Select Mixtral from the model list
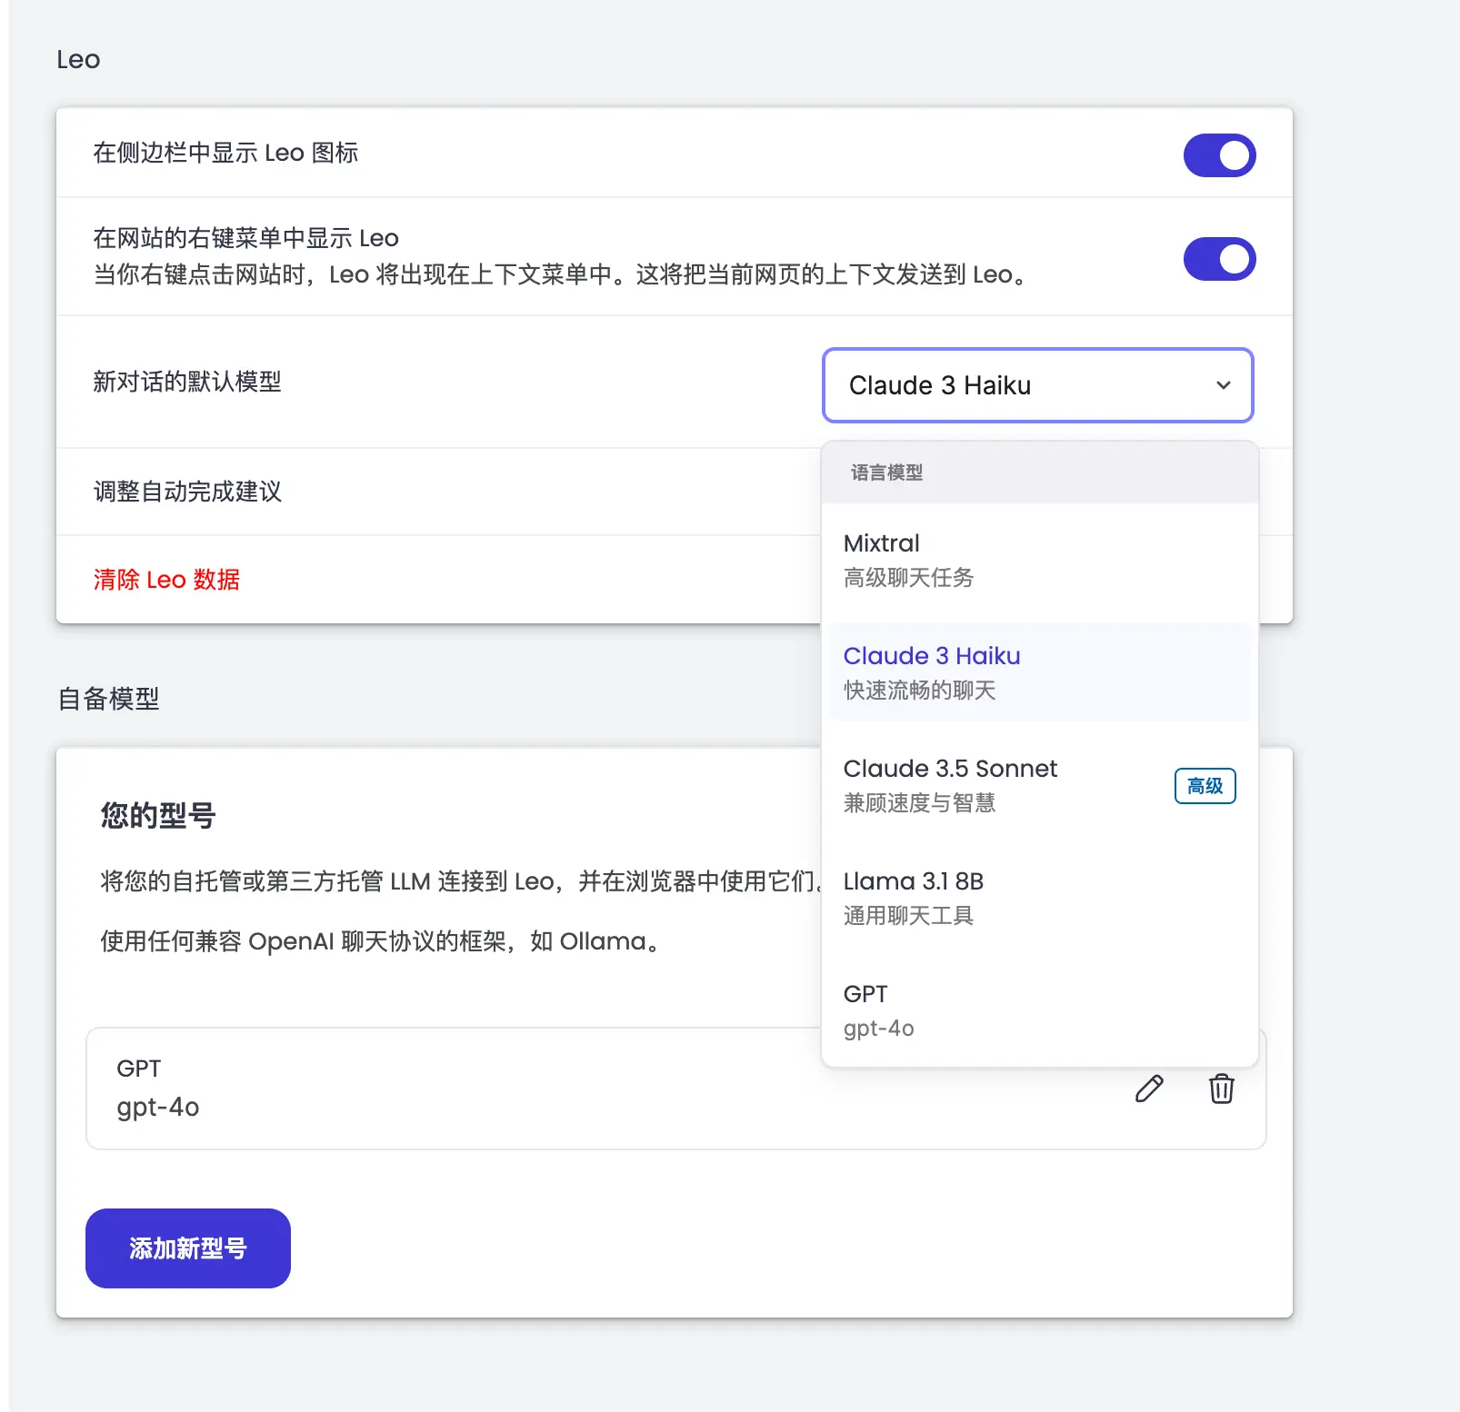 1039,560
